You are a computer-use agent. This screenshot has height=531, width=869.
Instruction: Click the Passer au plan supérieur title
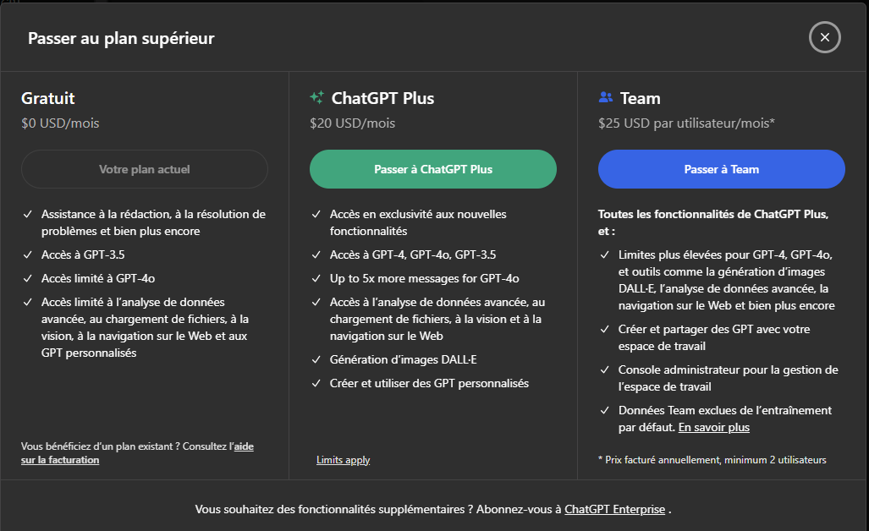[x=121, y=38]
